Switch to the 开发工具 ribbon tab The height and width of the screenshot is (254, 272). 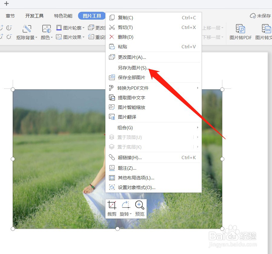tap(34, 16)
